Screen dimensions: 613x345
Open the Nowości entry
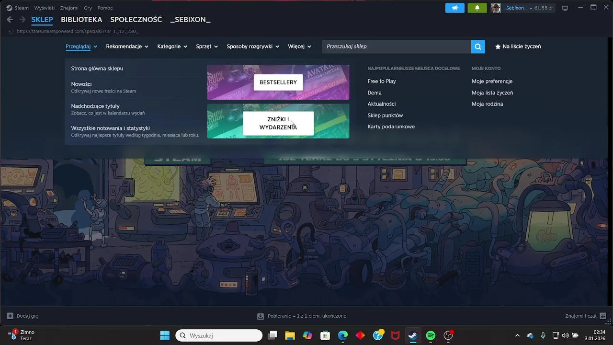pos(103,87)
